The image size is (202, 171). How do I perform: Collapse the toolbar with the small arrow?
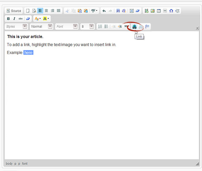(197, 28)
